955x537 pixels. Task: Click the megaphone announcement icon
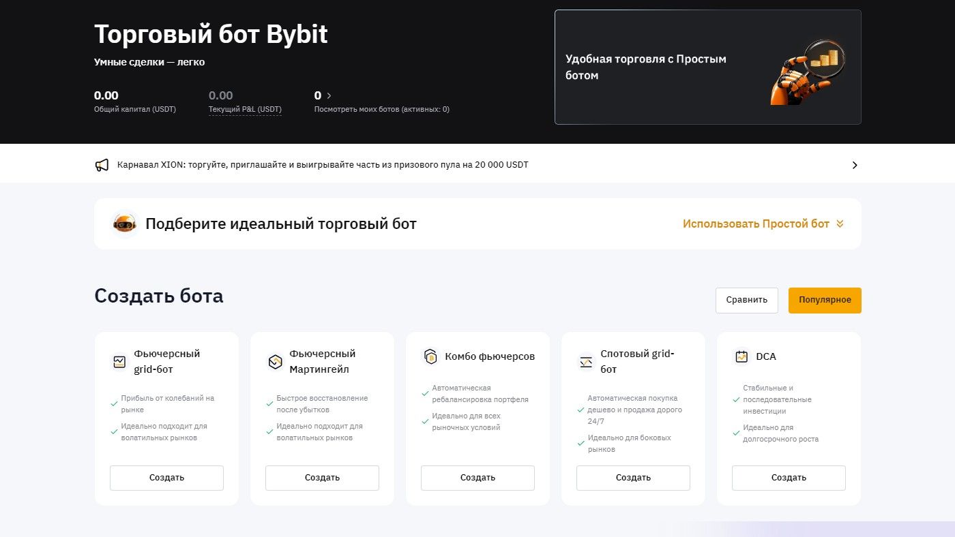(x=102, y=165)
